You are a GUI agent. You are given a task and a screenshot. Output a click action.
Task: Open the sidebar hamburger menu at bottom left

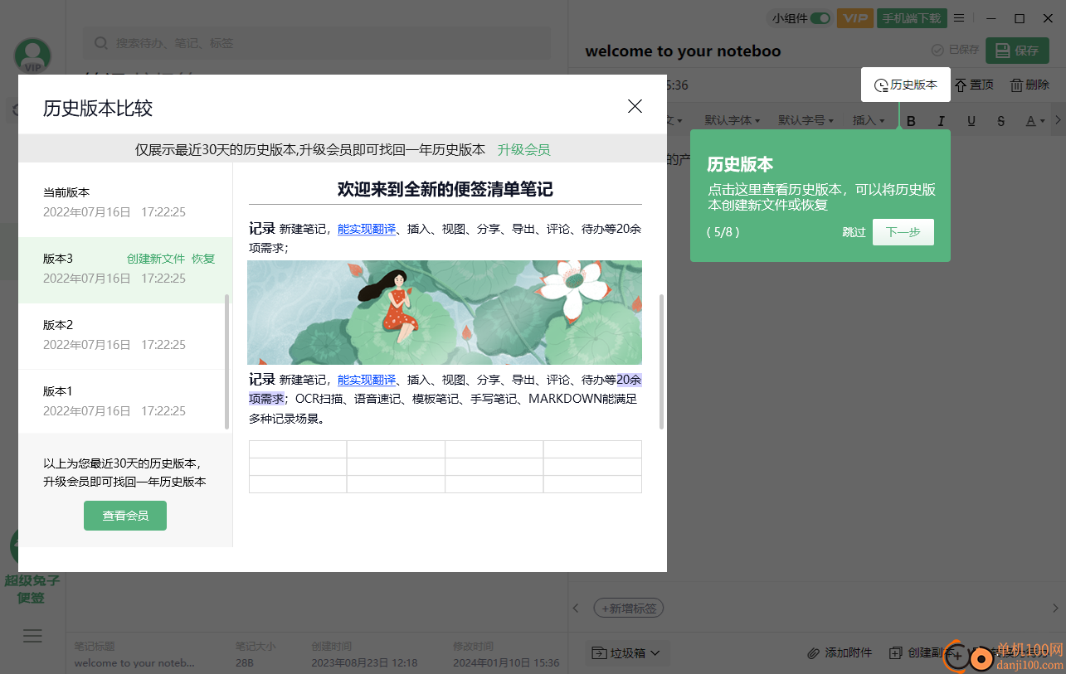[32, 636]
